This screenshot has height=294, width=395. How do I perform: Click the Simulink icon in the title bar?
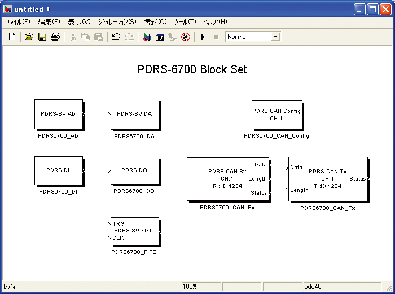[8, 9]
